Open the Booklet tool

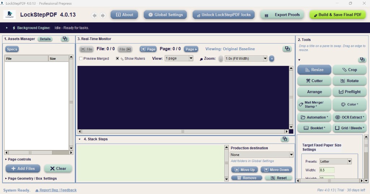(x=314, y=128)
